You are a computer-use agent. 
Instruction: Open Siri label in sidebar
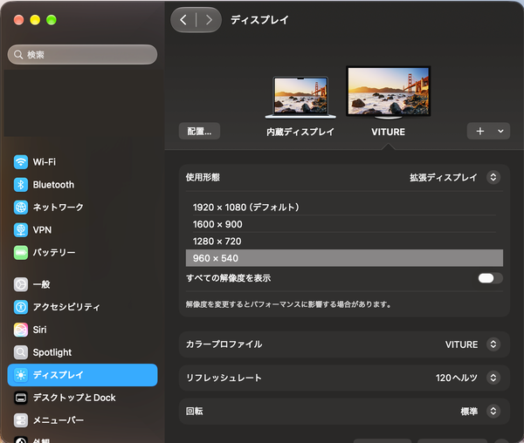tap(40, 330)
